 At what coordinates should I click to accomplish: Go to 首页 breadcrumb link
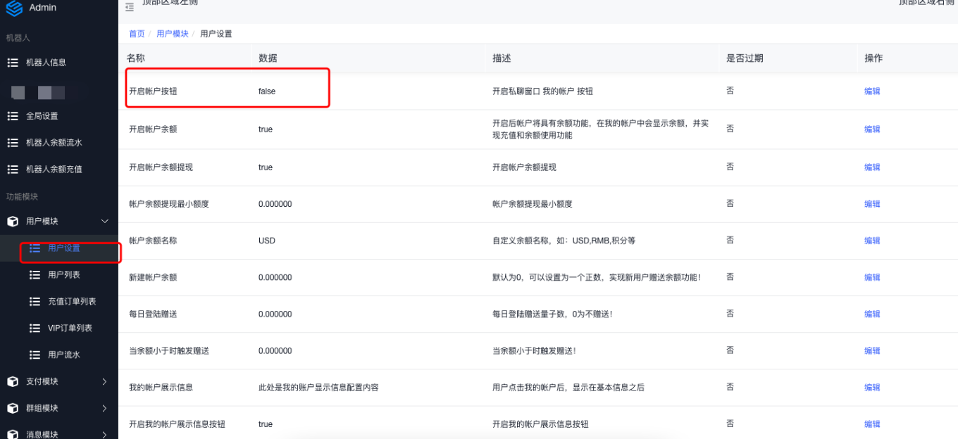tap(137, 34)
